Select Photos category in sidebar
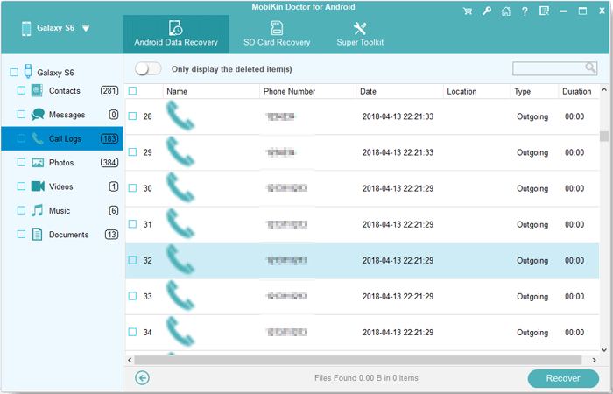The height and width of the screenshot is (394, 613). pyautogui.click(x=60, y=163)
